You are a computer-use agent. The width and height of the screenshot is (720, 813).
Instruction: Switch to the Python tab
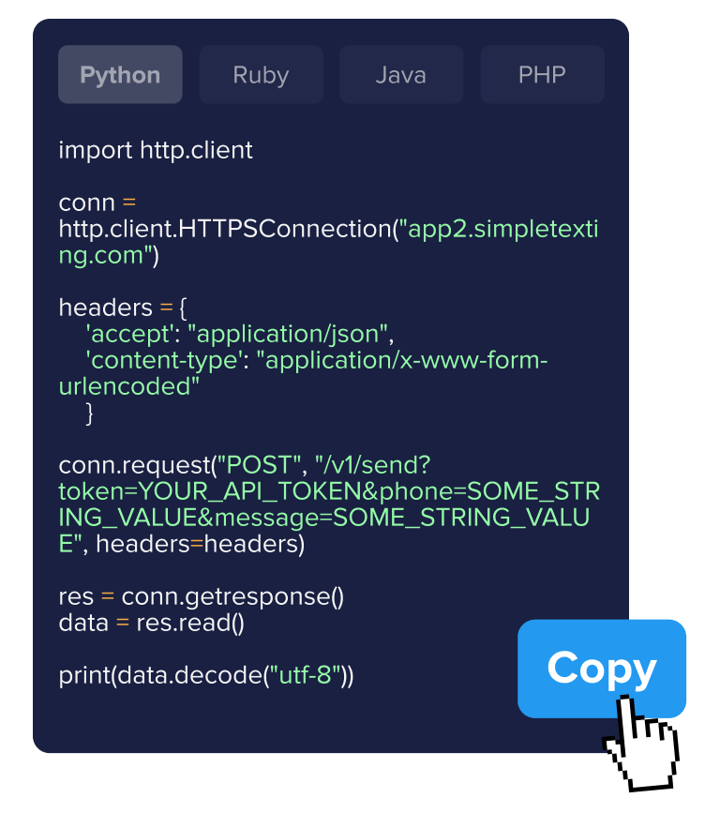120,74
